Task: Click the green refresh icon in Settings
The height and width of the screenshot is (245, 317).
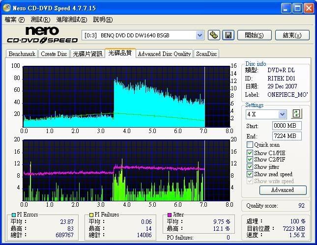Action: tap(296, 114)
